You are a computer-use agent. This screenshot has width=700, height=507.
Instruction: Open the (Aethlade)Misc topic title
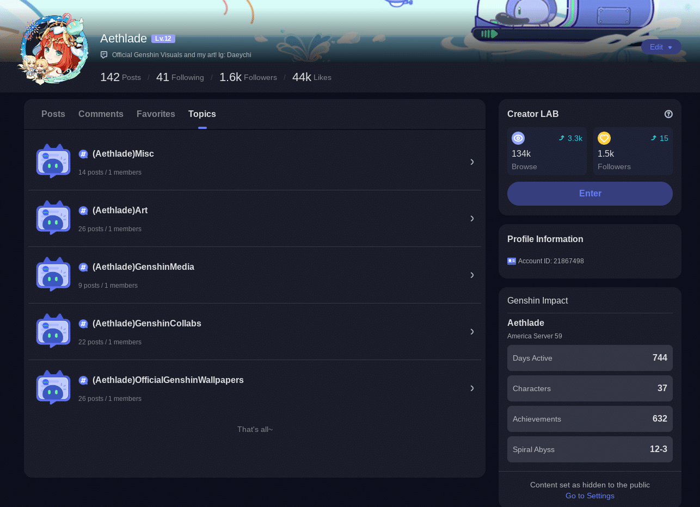[x=123, y=154]
